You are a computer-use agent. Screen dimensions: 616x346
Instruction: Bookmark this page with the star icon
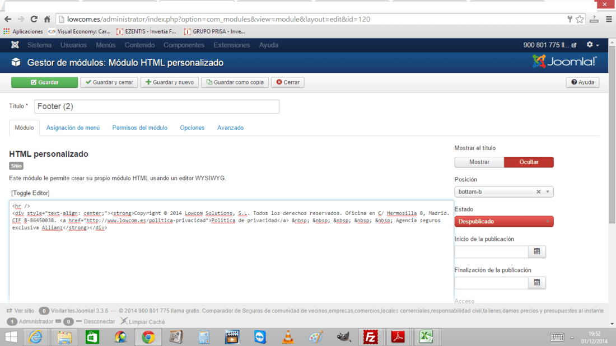(580, 19)
